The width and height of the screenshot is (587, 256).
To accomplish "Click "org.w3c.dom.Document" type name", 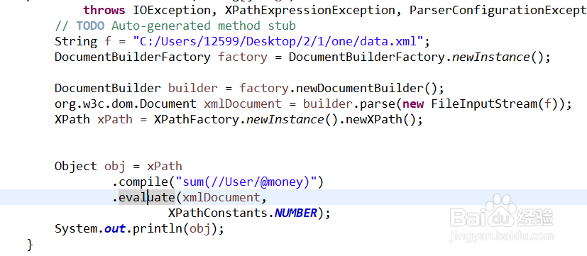I will pyautogui.click(x=126, y=104).
